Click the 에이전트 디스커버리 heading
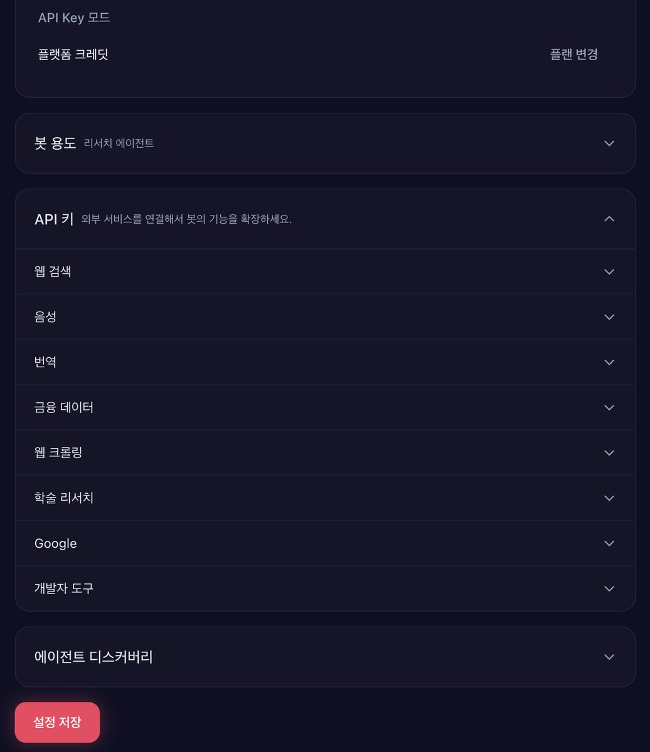 (93, 657)
